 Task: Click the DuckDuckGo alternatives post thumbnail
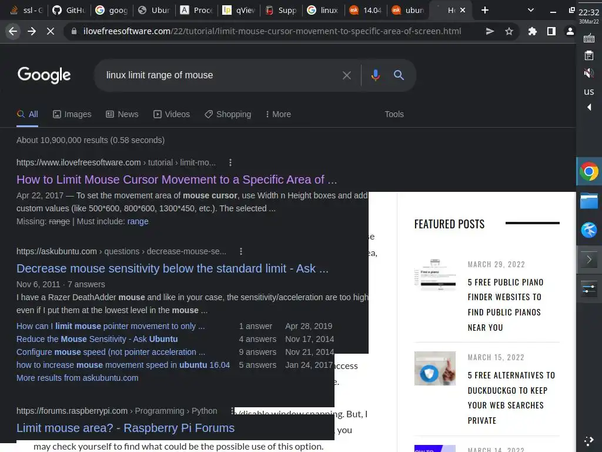click(435, 368)
